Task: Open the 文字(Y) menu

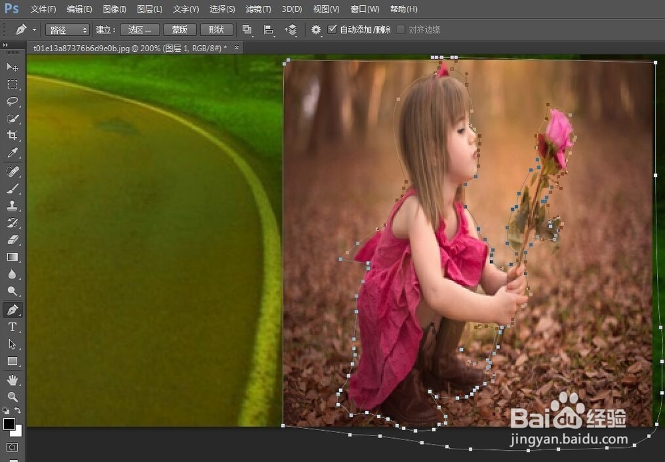Action: pos(186,9)
